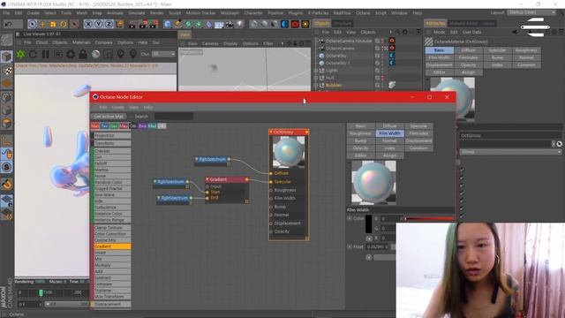The image size is (565, 318).
Task: Toggle the Mat node filter tag
Action: 95,125
